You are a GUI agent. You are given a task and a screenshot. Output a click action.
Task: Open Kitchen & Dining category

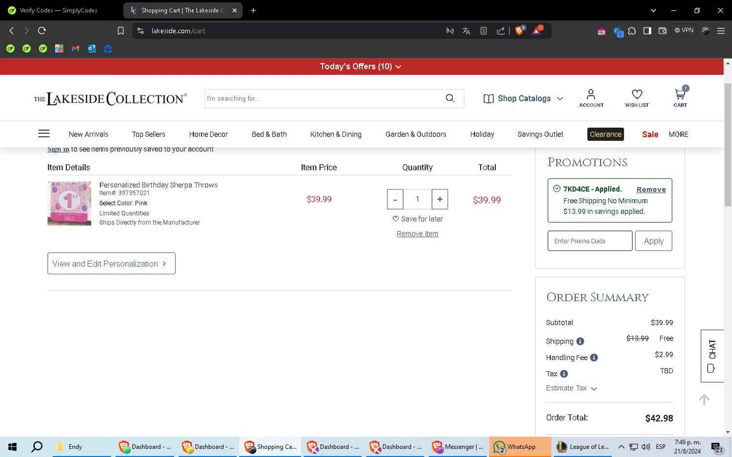[336, 134]
